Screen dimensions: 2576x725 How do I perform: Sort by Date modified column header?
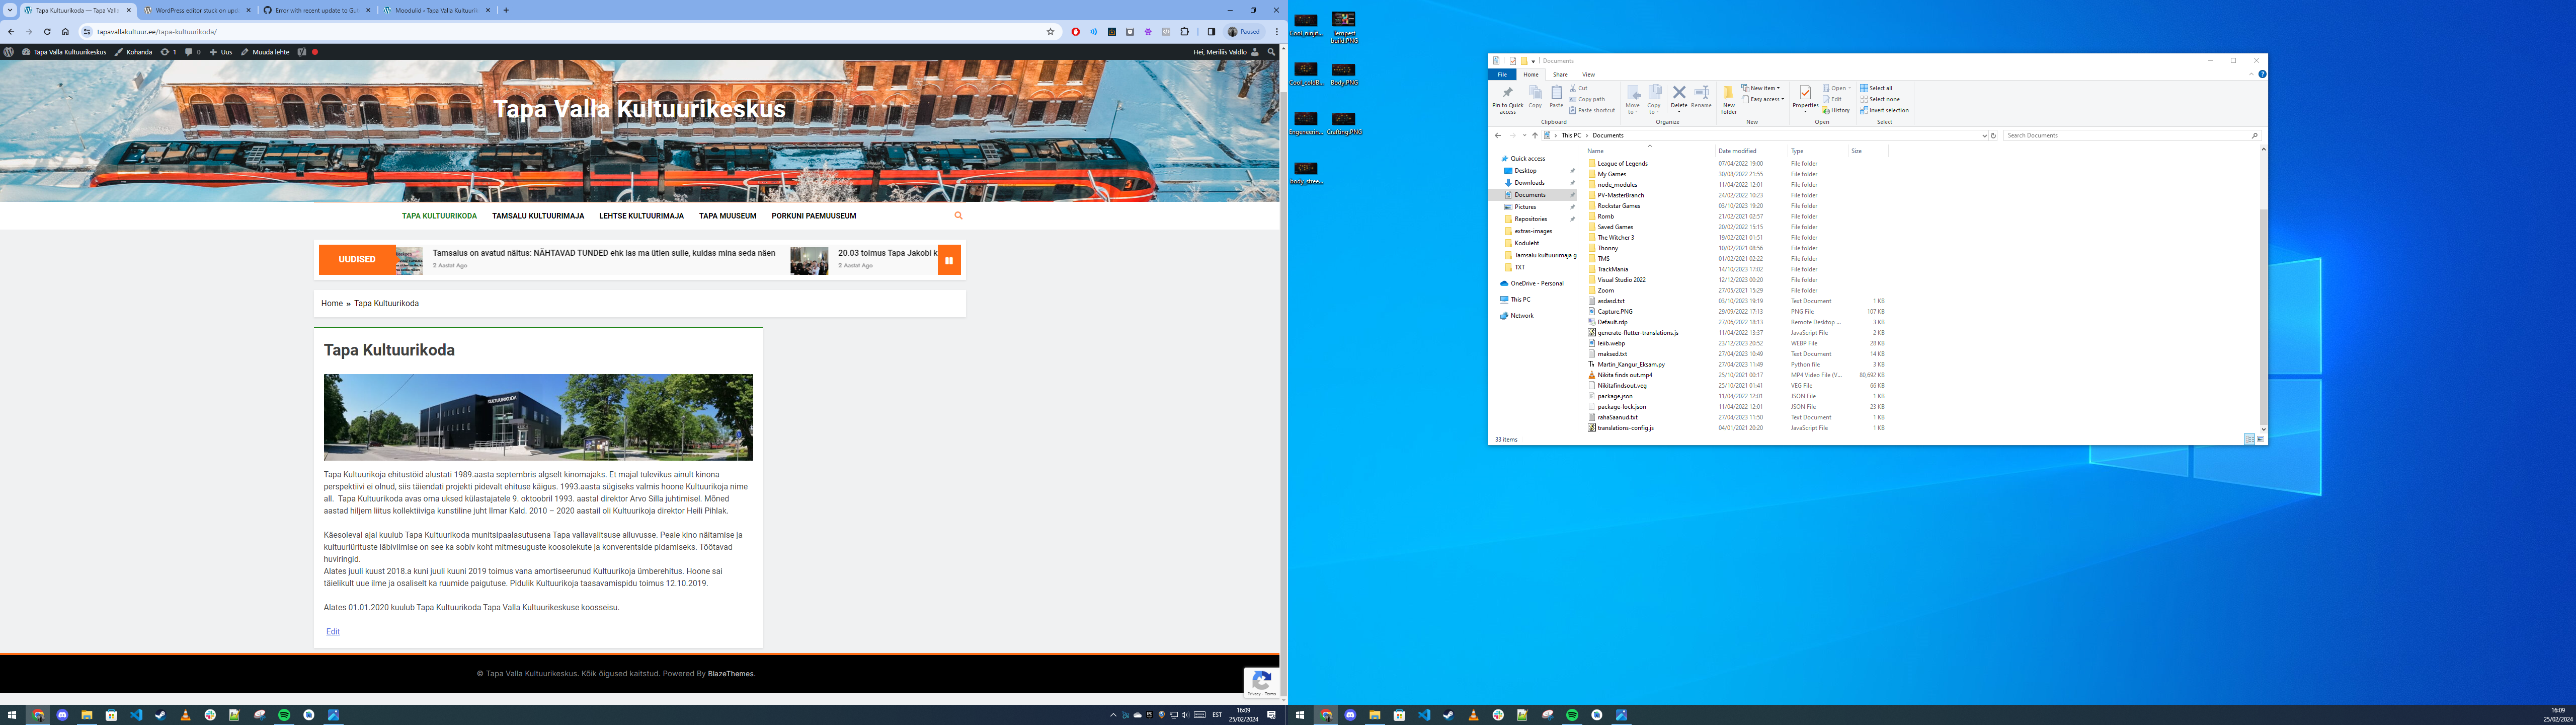tap(1737, 151)
